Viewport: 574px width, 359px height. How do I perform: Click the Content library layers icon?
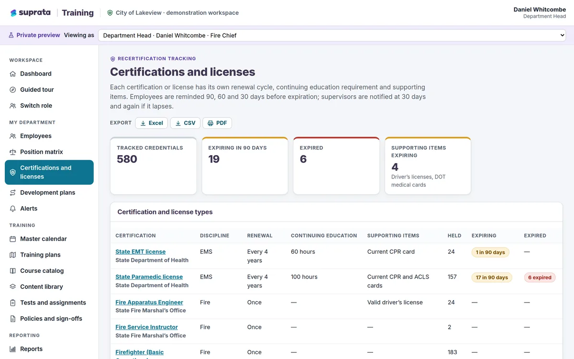13,287
